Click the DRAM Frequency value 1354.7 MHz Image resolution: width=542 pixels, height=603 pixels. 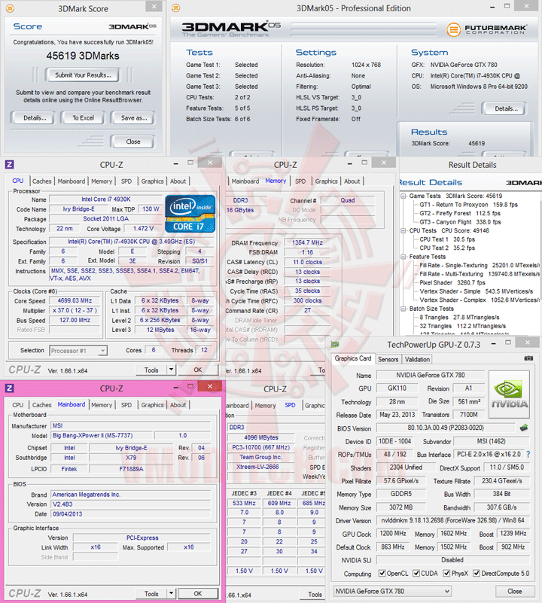click(x=307, y=242)
